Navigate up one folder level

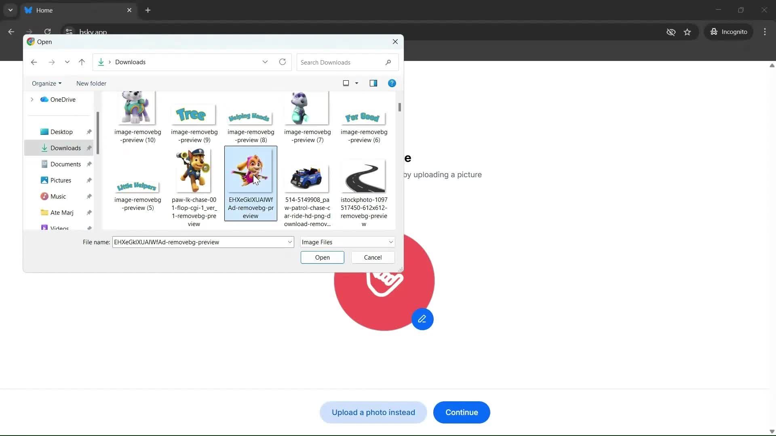(x=82, y=62)
